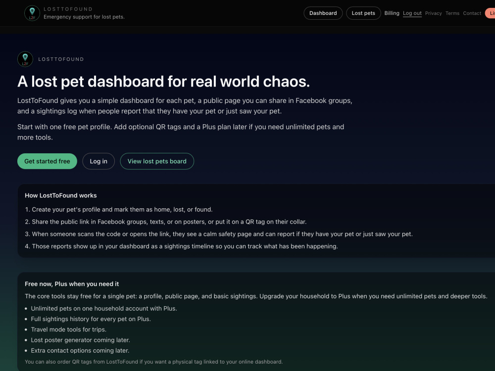Click the 'Emergency support for lost pets.' tagline
495x371 pixels.
(84, 17)
